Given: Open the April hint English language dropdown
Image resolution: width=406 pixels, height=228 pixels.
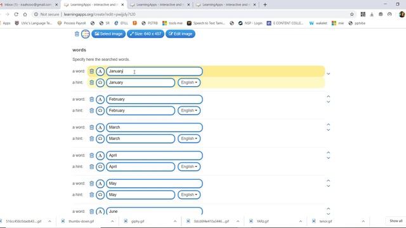Looking at the screenshot, I should [x=189, y=167].
